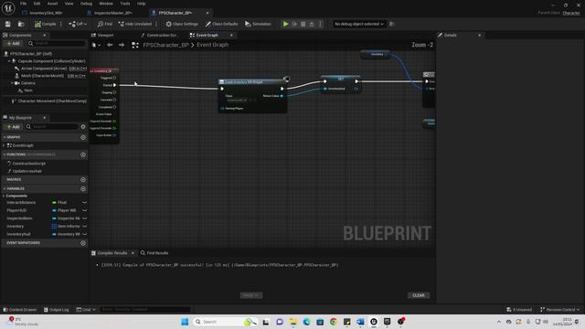This screenshot has height=329, width=585.
Task: Open the Debug menu
Action: pyautogui.click(x=86, y=4)
